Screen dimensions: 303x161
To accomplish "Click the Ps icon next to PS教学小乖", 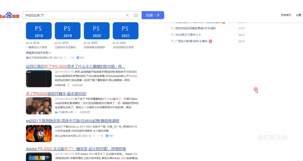I will pos(56,112).
